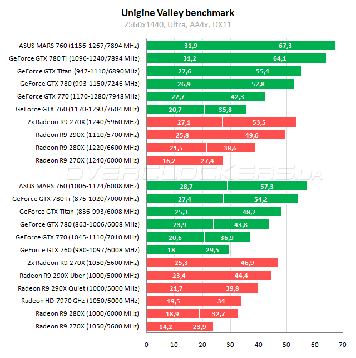Select the GeForce GTX Titan (947-1110/6890MHz) label
The width and height of the screenshot is (356, 358).
(x=78, y=71)
